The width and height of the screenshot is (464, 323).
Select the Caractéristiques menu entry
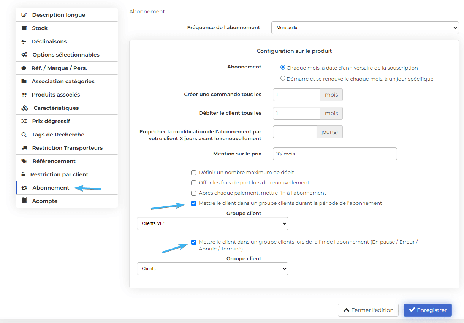point(67,108)
